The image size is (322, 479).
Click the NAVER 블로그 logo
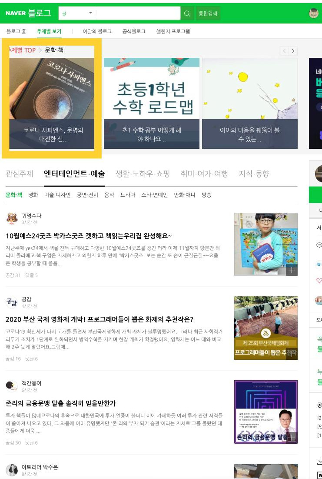[x=28, y=13]
